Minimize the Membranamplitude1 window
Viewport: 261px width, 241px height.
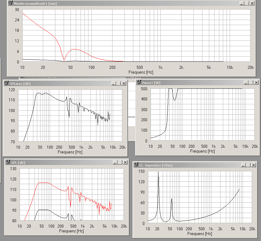242,3
